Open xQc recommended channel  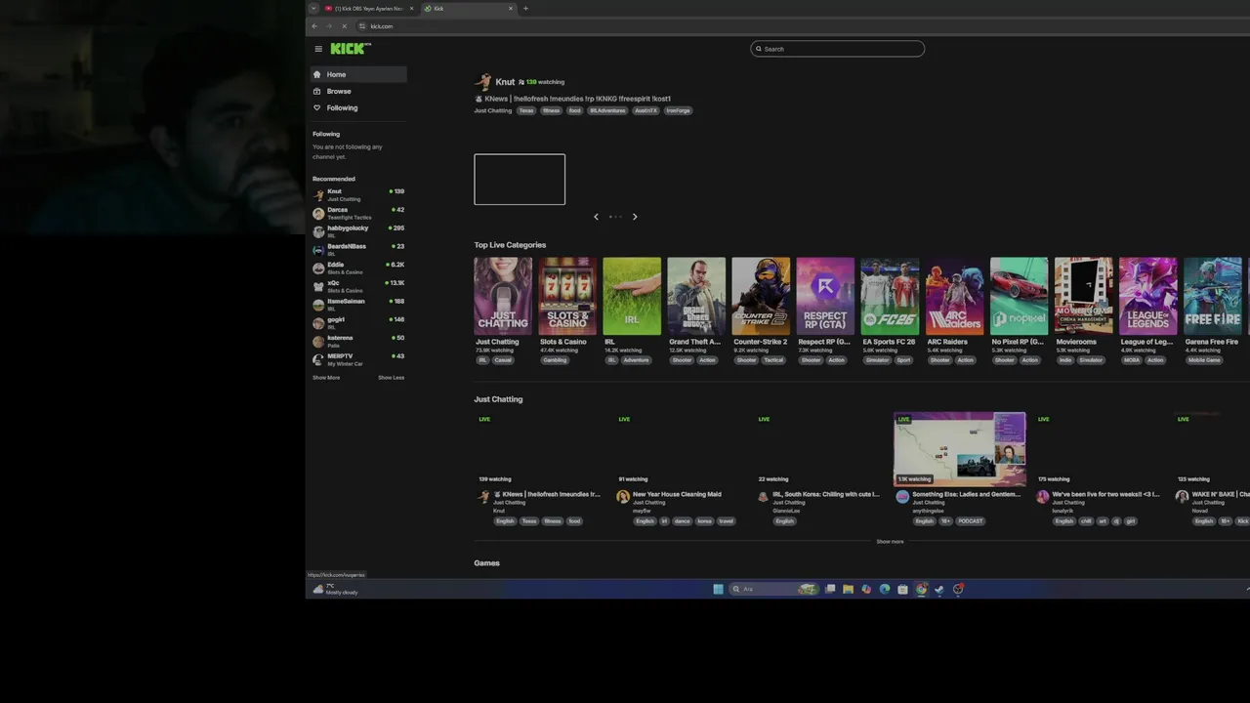pos(357,286)
